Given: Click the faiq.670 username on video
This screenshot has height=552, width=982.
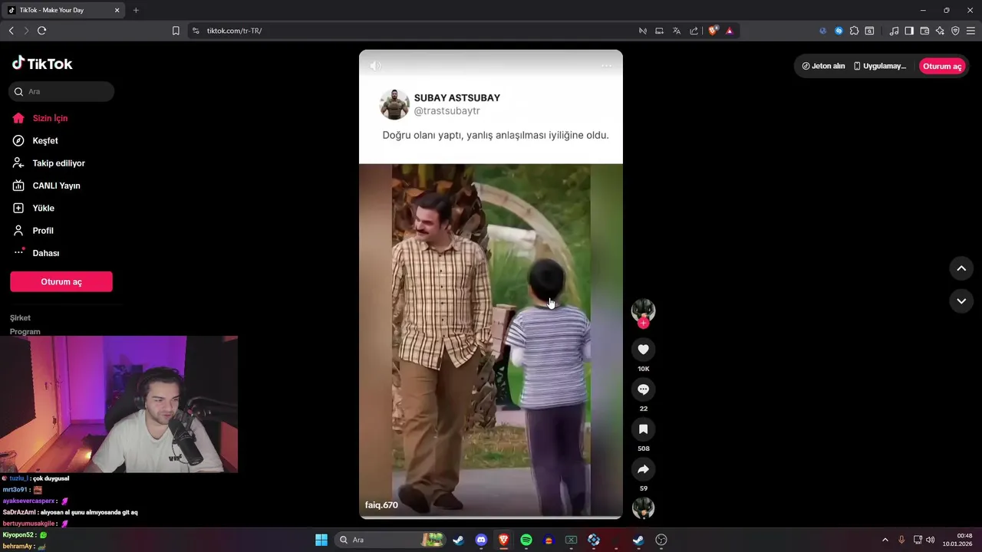Looking at the screenshot, I should coord(381,505).
